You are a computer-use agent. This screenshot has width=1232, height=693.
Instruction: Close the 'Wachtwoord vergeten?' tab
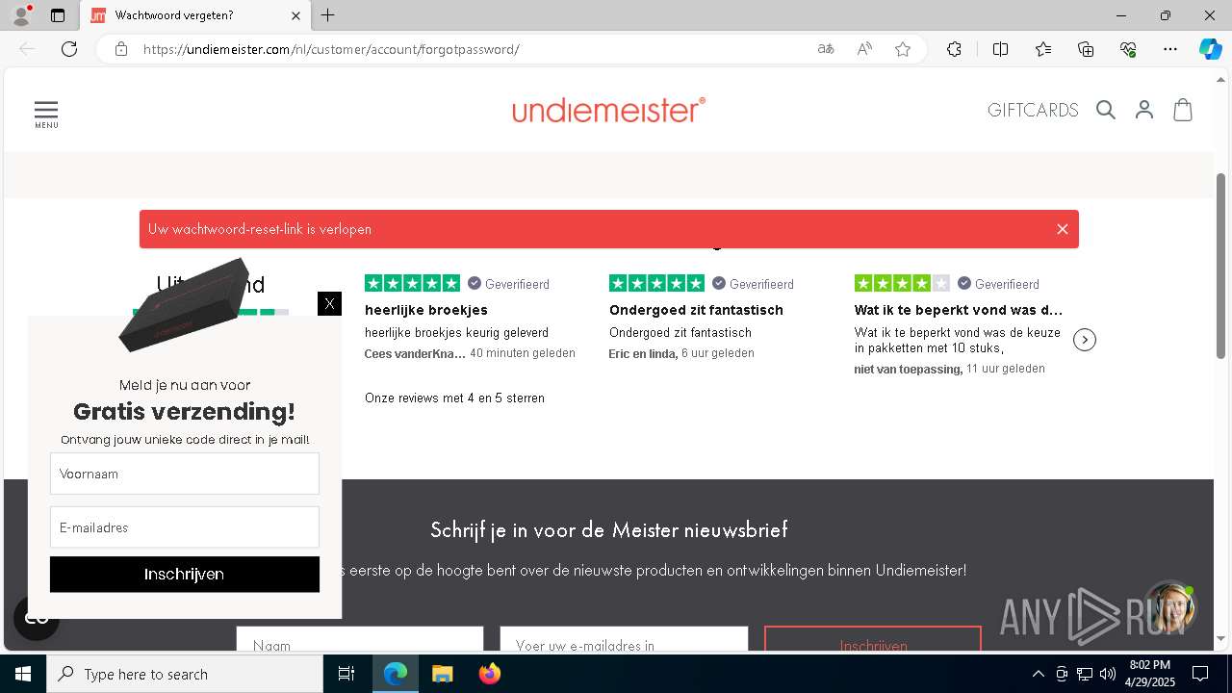295,15
